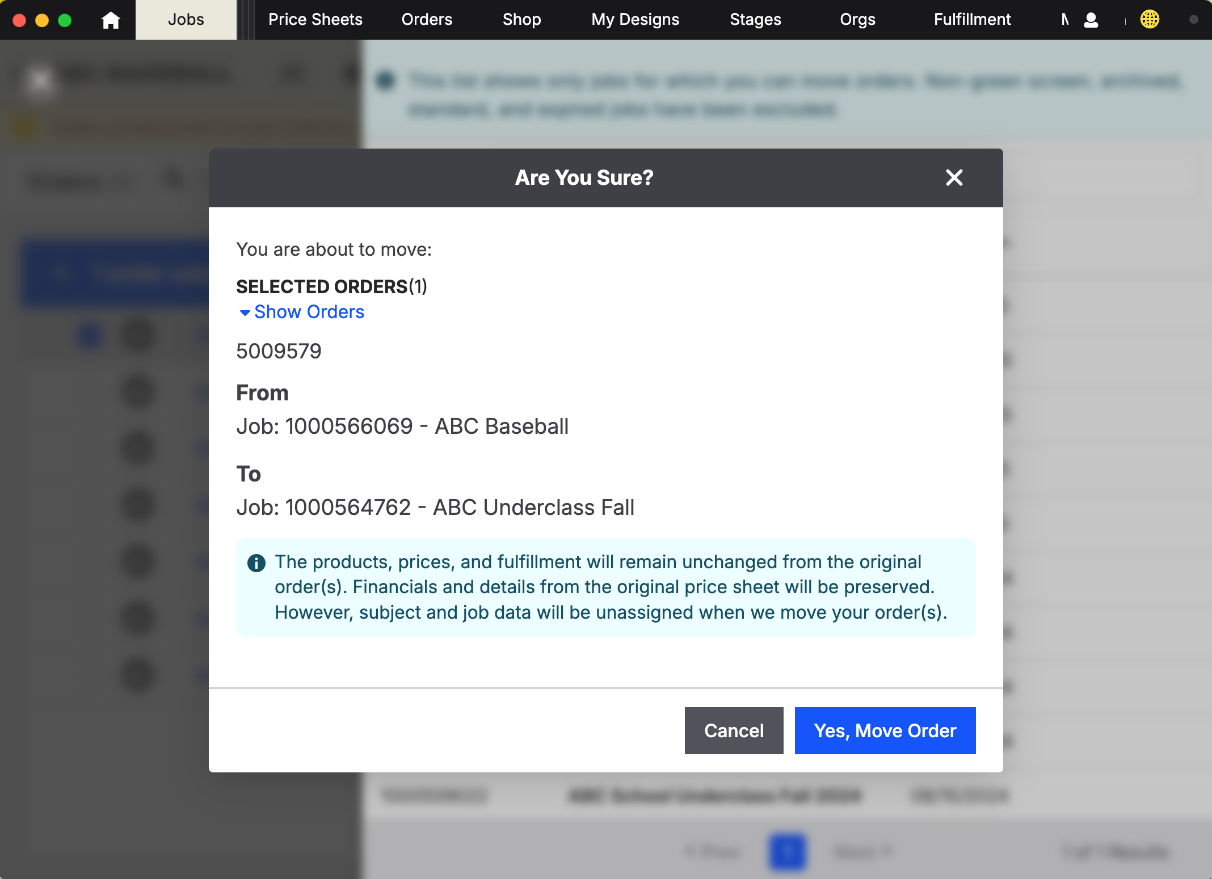Click the gray status dot at top right
Screen dimensions: 1212x879
coord(1193,20)
